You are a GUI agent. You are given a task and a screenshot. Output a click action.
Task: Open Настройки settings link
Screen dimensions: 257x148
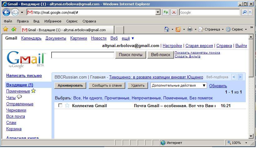[x=172, y=46]
